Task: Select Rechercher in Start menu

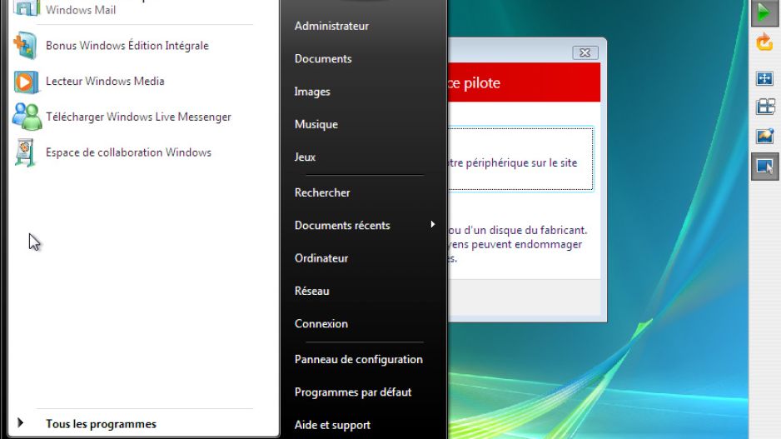Action: (x=321, y=192)
